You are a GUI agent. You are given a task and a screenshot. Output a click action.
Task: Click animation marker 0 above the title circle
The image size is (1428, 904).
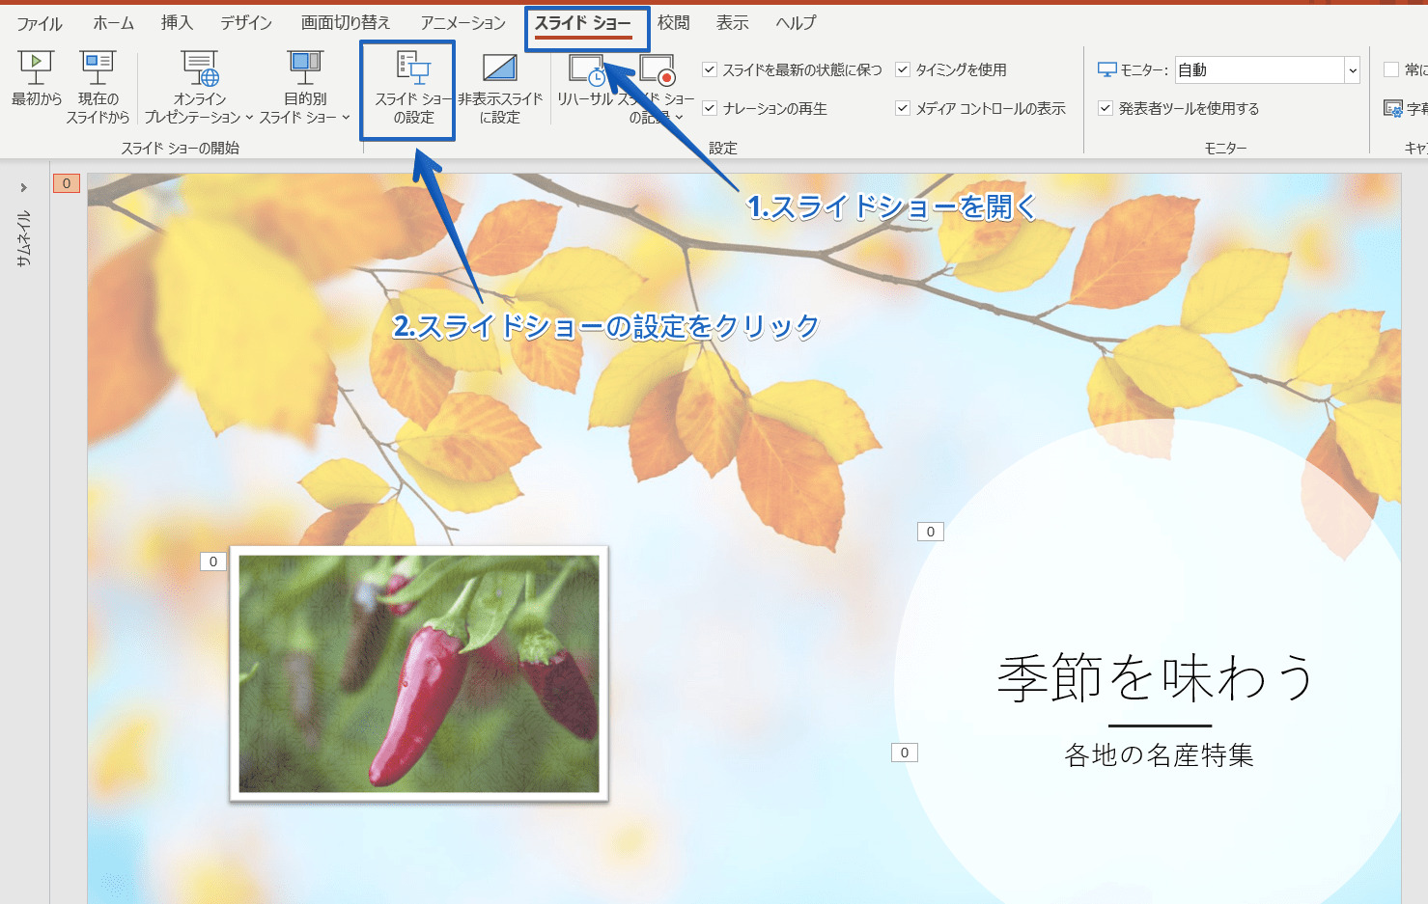pos(931,532)
